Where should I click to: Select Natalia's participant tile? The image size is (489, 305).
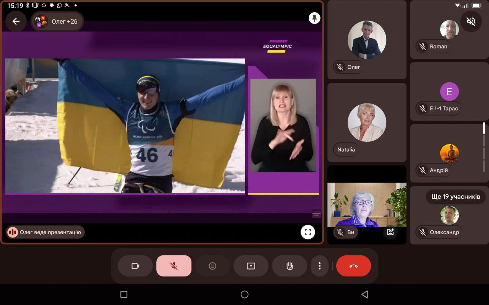pyautogui.click(x=367, y=122)
